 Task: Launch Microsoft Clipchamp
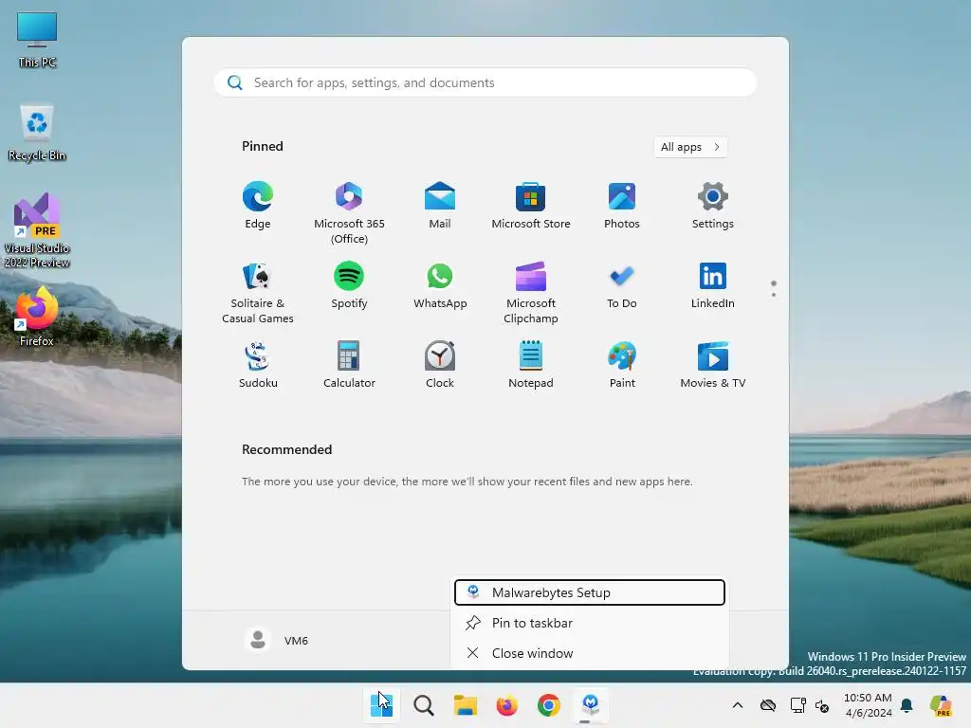(x=531, y=292)
